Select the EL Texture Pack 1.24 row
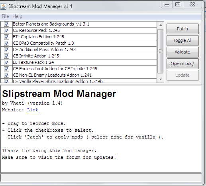Screen dimensions: 206x186 click(84, 62)
